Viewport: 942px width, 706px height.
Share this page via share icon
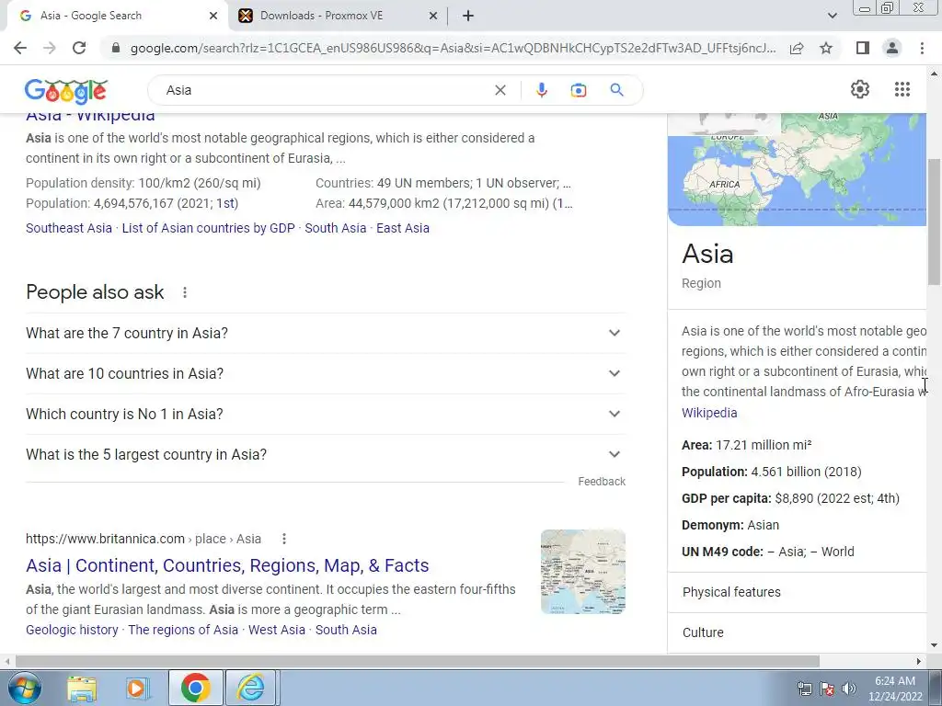[x=797, y=48]
